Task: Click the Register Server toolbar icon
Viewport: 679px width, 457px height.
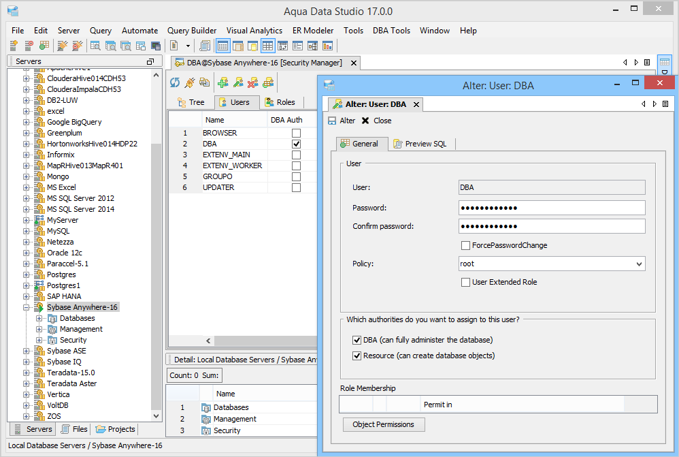Action: [14, 46]
